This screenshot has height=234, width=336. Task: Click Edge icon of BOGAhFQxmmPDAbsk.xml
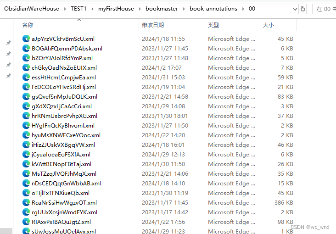[26, 49]
